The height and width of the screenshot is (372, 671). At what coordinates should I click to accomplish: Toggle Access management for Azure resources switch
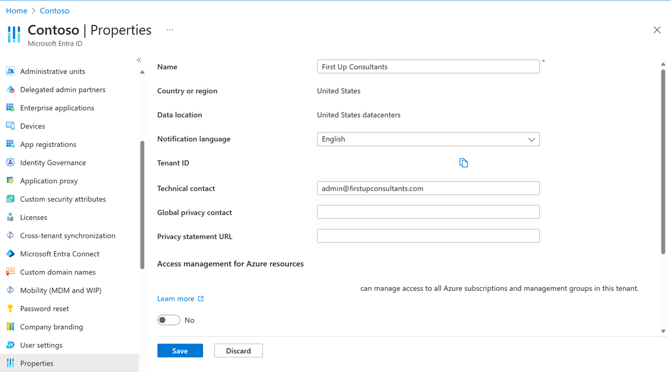[x=168, y=320]
